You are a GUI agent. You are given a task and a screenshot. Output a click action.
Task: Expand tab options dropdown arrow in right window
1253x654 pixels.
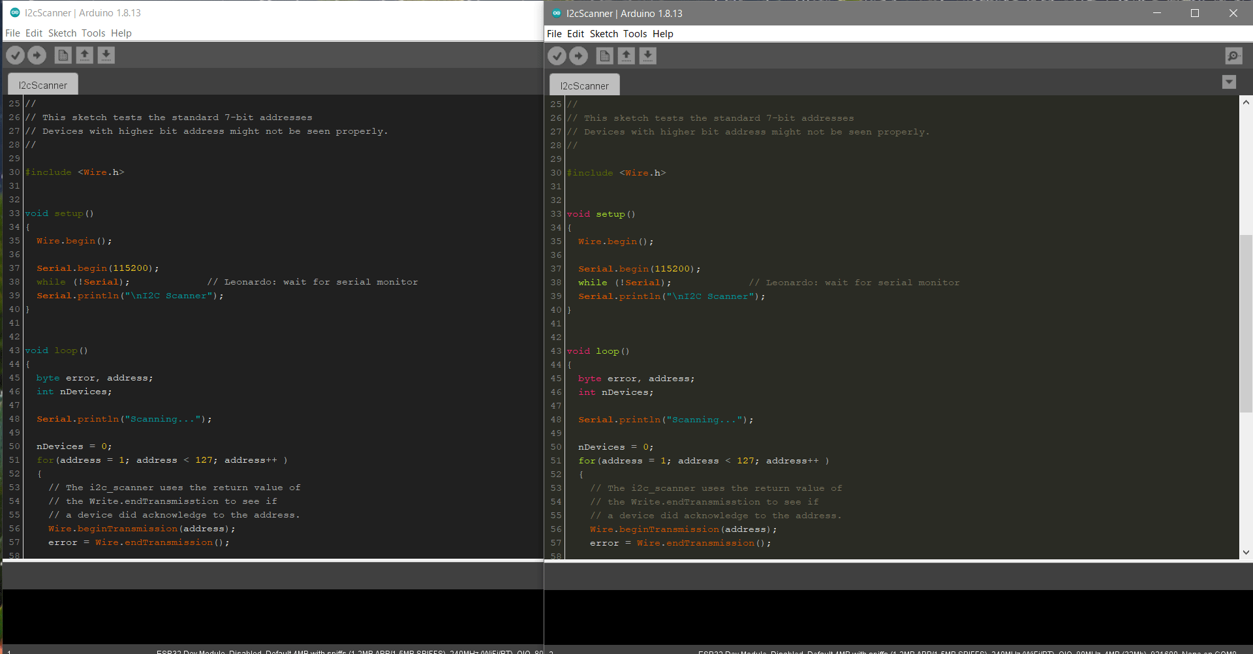1229,82
